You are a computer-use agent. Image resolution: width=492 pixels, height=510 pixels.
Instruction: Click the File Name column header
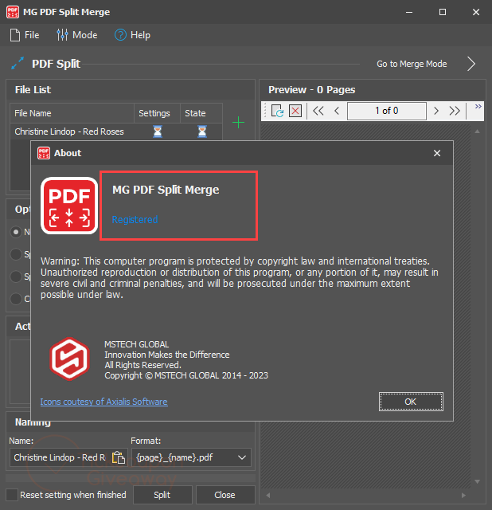pyautogui.click(x=72, y=113)
